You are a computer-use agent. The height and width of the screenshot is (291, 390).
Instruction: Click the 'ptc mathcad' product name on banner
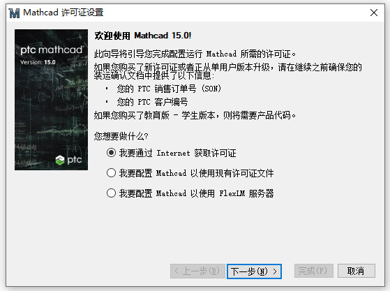coord(51,50)
